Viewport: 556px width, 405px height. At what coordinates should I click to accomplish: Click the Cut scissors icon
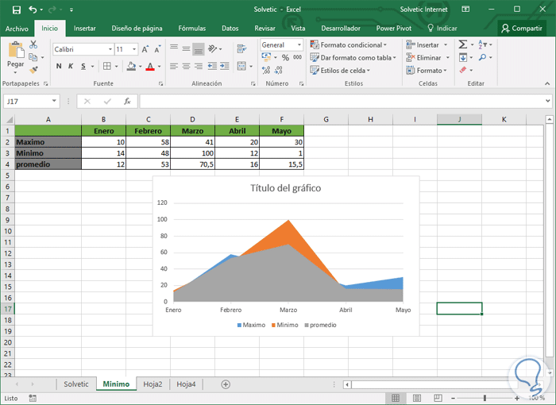[x=33, y=45]
